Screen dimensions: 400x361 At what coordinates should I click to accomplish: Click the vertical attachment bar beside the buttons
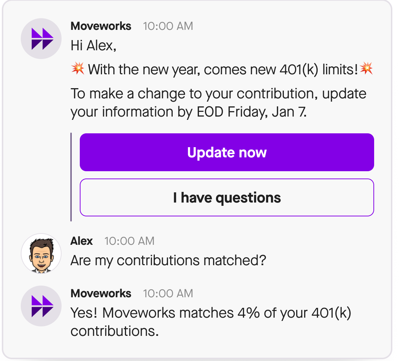71,177
